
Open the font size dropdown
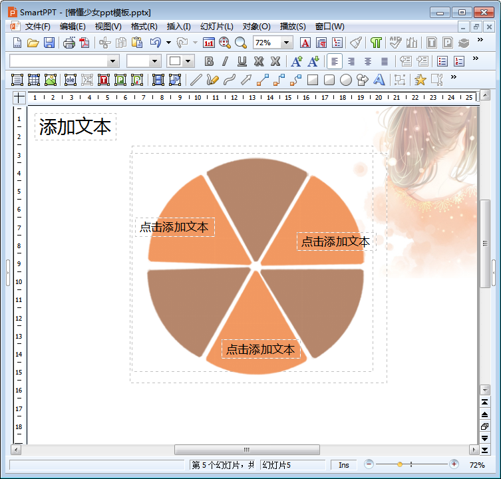tap(154, 61)
